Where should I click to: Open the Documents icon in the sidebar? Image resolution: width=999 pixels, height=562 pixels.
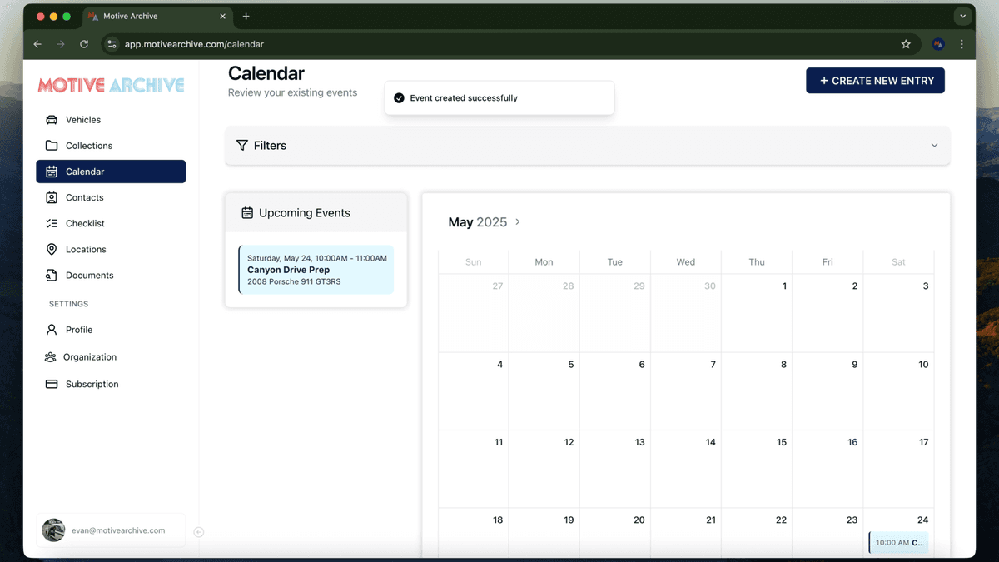(x=52, y=275)
